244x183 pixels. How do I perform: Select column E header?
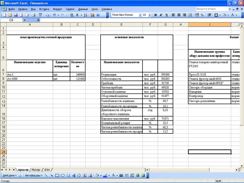122,25
